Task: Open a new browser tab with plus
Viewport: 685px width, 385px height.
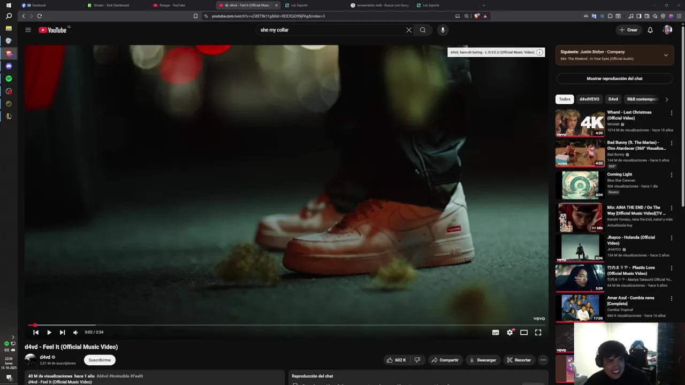Action: point(483,5)
